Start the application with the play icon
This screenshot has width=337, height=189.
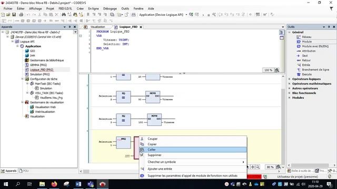pyautogui.click(x=203, y=15)
